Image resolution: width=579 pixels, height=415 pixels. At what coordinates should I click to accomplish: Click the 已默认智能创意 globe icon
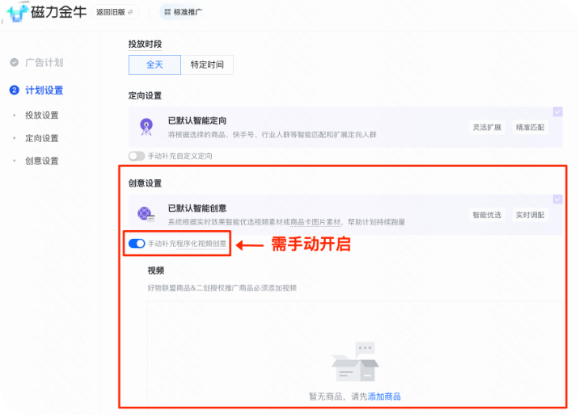[146, 214]
